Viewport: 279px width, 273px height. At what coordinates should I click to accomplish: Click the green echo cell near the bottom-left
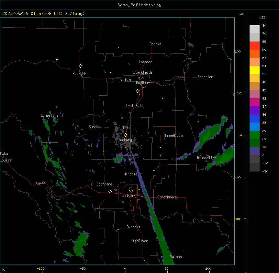tap(80, 243)
